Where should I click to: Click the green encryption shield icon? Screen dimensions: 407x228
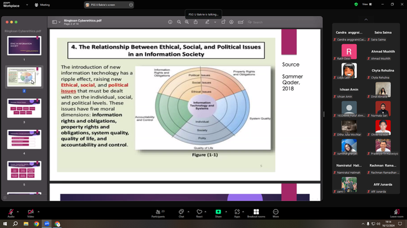click(x=356, y=4)
